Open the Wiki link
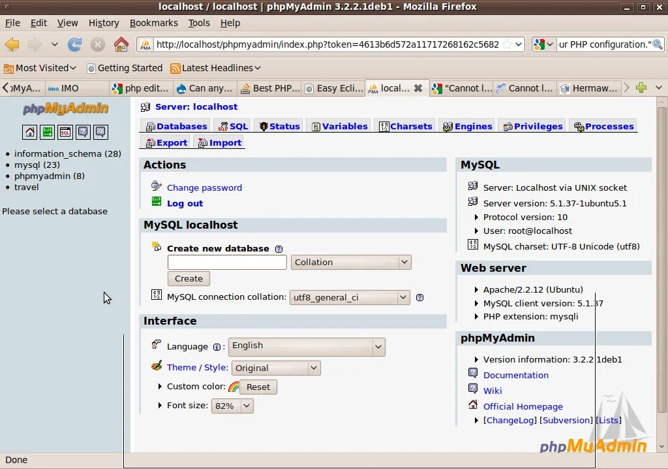Screen dimensions: 668x469 tap(493, 391)
